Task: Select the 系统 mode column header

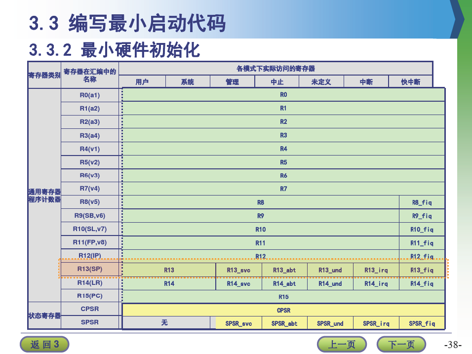Action: [x=188, y=82]
